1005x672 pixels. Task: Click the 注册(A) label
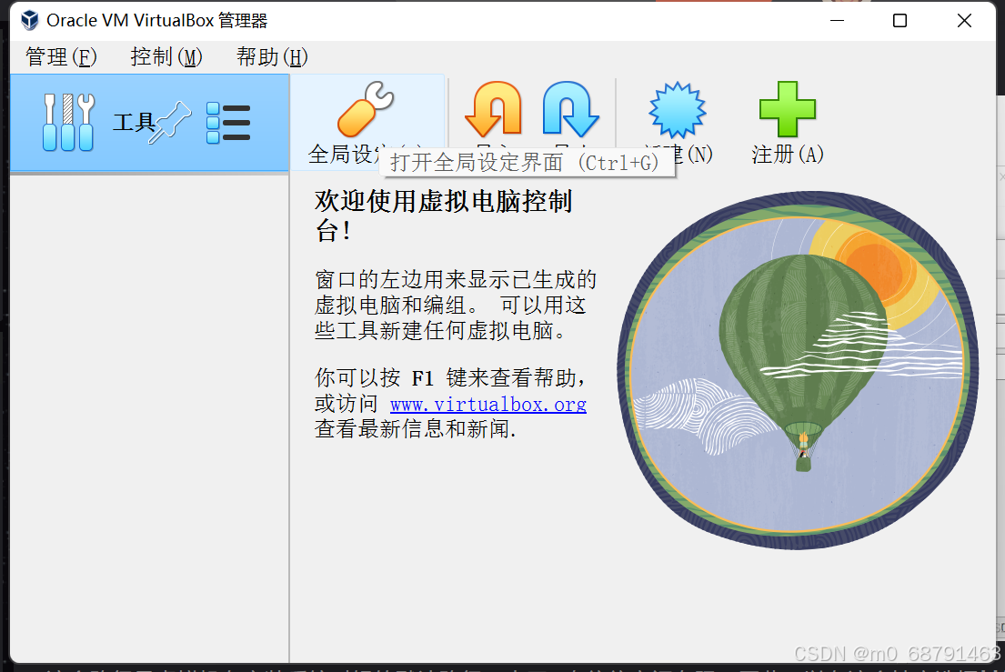pyautogui.click(x=788, y=155)
